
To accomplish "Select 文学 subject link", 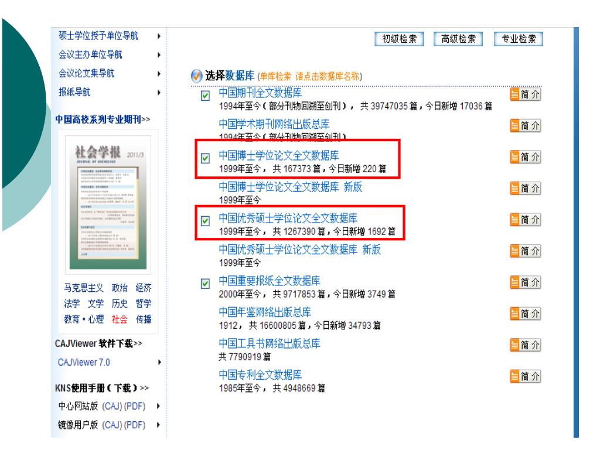I will click(x=96, y=304).
